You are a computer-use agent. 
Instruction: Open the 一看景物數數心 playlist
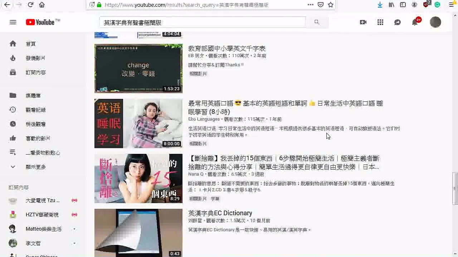pyautogui.click(x=43, y=152)
